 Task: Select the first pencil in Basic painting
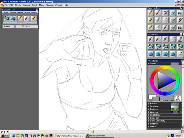click(150, 13)
